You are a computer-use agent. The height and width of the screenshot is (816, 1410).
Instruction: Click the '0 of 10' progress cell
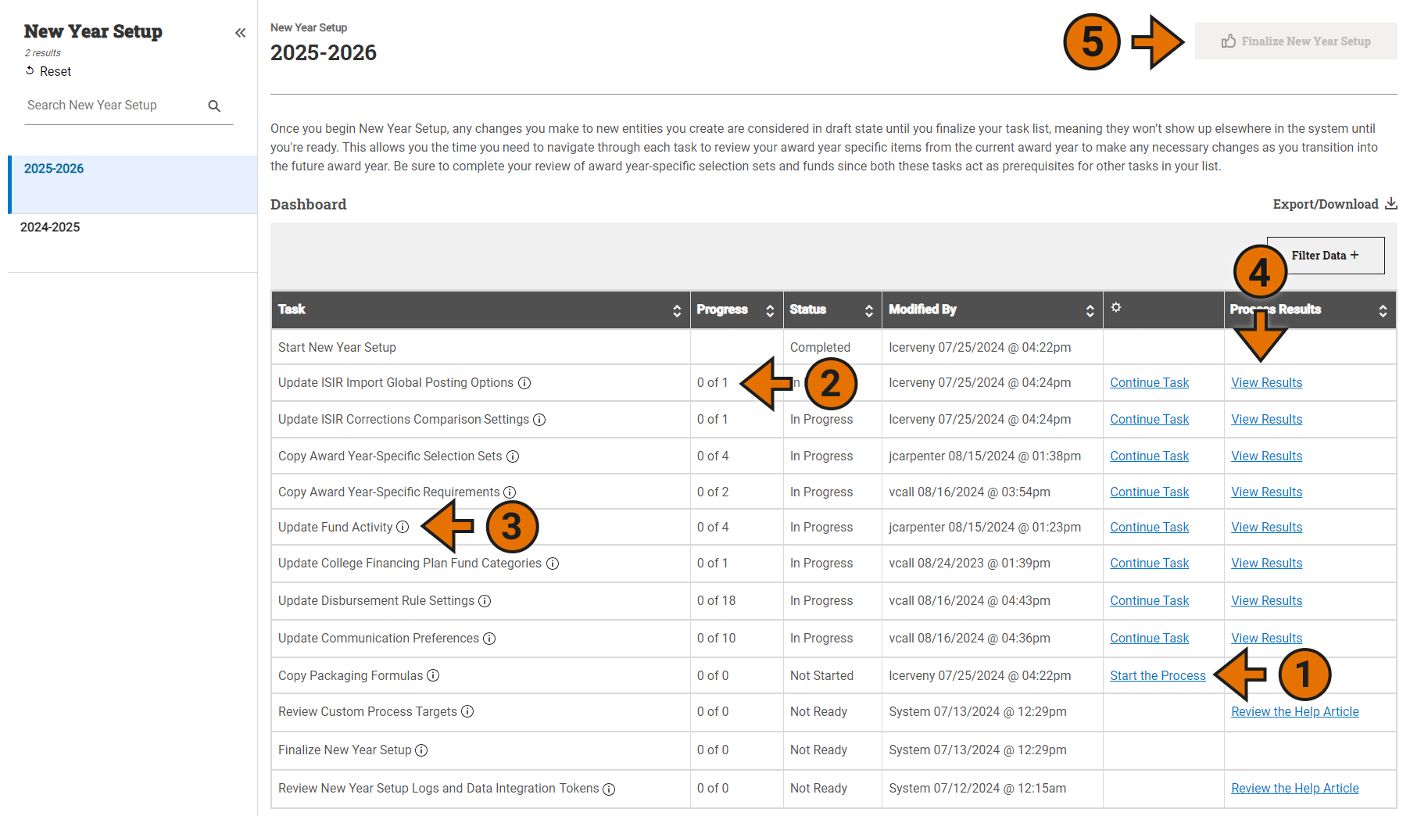tap(737, 639)
